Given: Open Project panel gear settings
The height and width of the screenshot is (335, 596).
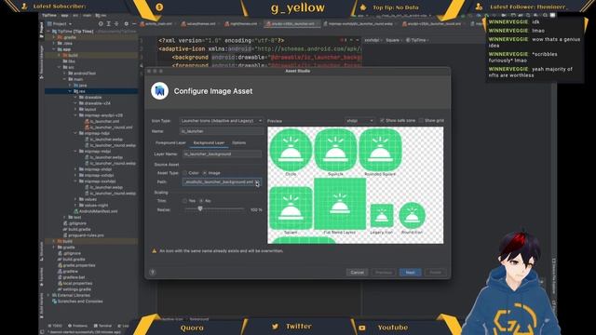Looking at the screenshot, I should pos(127,23).
